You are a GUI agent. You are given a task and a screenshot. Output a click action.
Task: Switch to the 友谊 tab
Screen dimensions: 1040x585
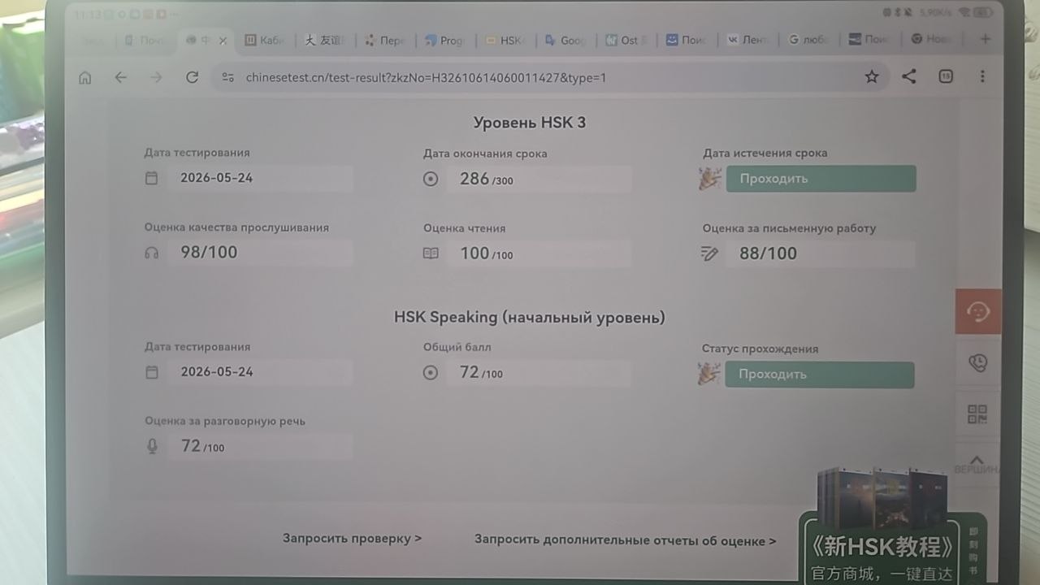[323, 41]
